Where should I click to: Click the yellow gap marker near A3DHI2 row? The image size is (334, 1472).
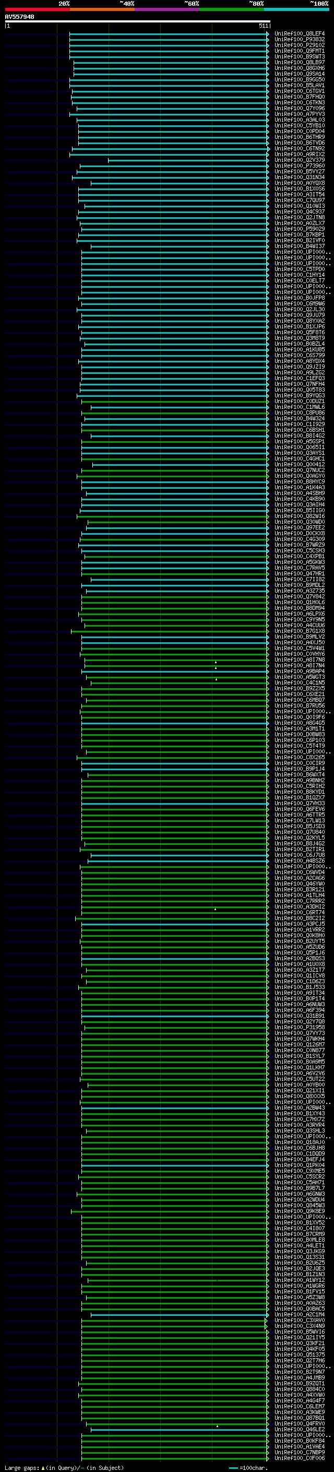click(x=215, y=909)
